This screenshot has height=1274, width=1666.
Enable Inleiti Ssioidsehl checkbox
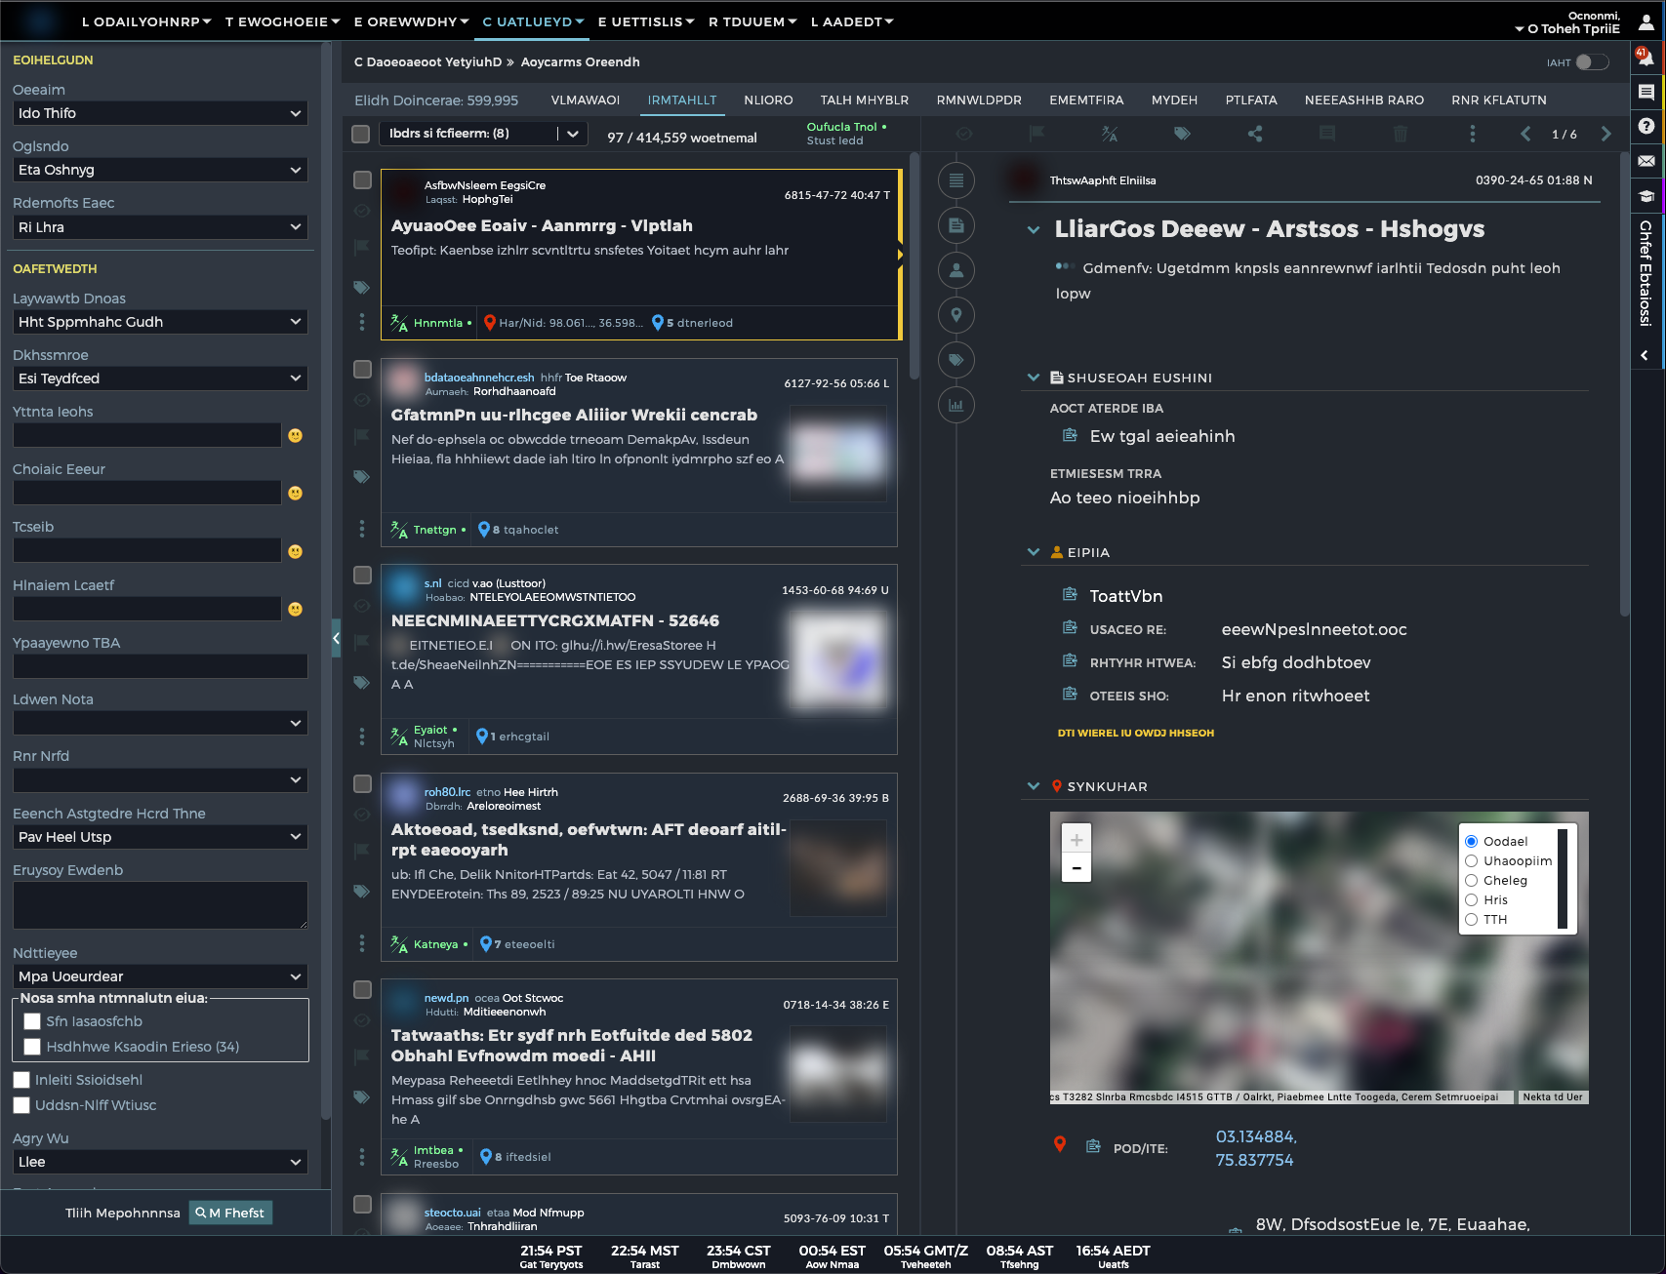(x=21, y=1080)
